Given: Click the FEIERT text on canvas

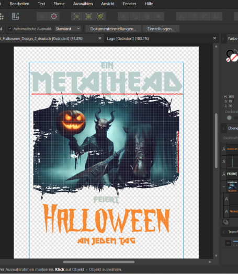Looking at the screenshot, I should pyautogui.click(x=106, y=200).
